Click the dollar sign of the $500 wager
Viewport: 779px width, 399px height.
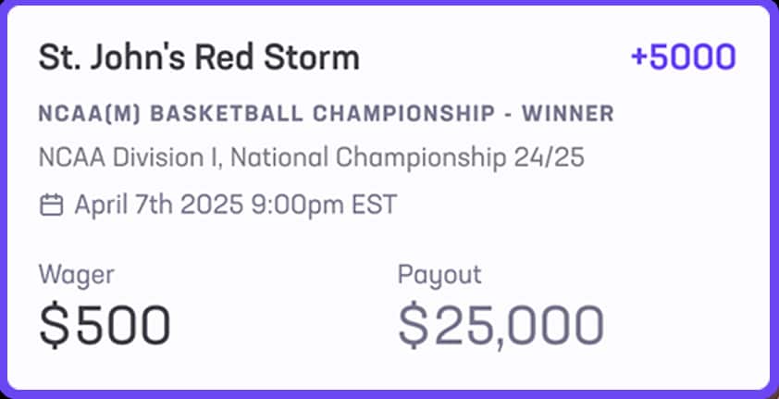(x=53, y=324)
